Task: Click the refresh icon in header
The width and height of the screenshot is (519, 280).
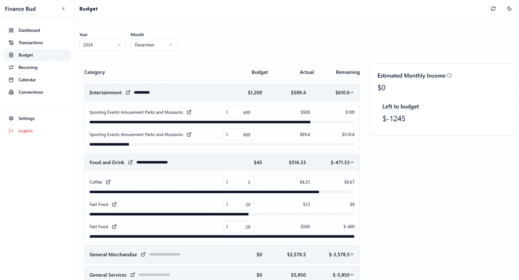Action: pos(493,9)
